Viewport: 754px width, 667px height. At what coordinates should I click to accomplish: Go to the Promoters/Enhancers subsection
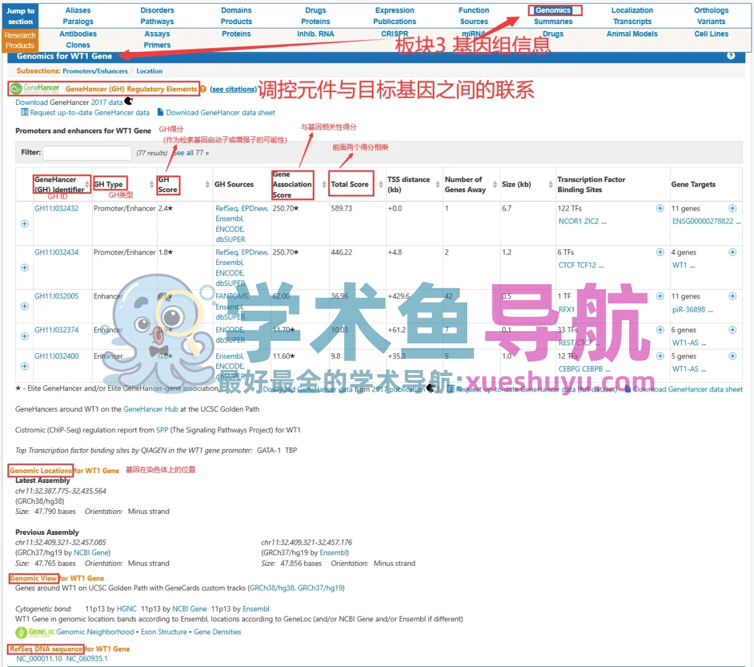point(95,72)
